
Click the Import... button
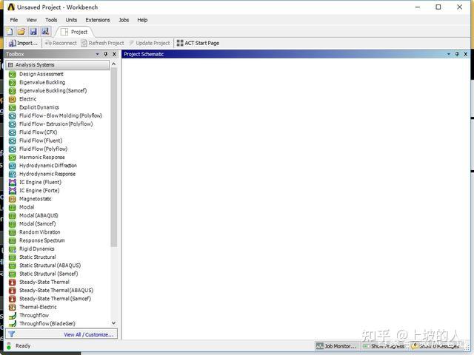(x=23, y=43)
